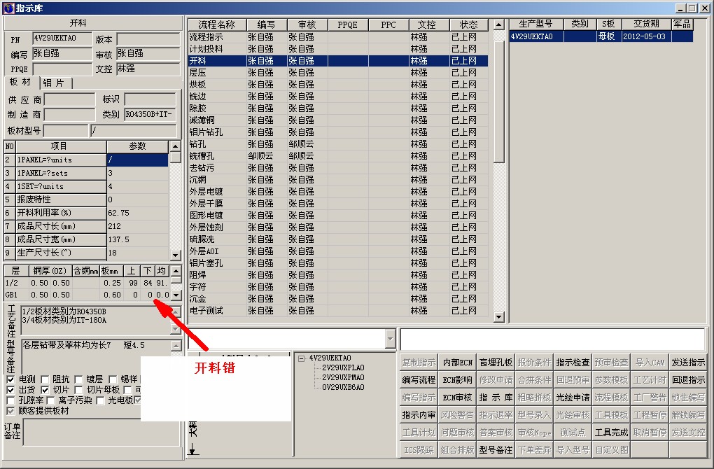Image resolution: width=714 pixels, height=469 pixels.
Task: Click the 光绘申请 button
Action: pos(573,398)
